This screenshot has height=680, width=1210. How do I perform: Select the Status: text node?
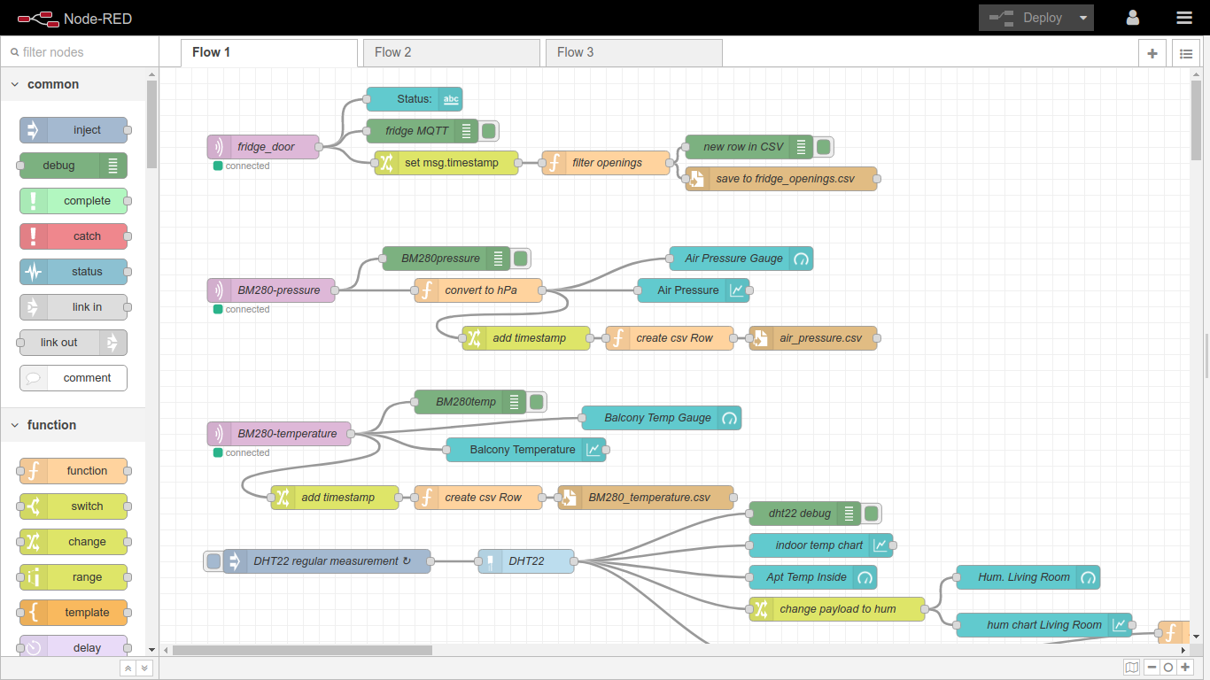tap(415, 99)
